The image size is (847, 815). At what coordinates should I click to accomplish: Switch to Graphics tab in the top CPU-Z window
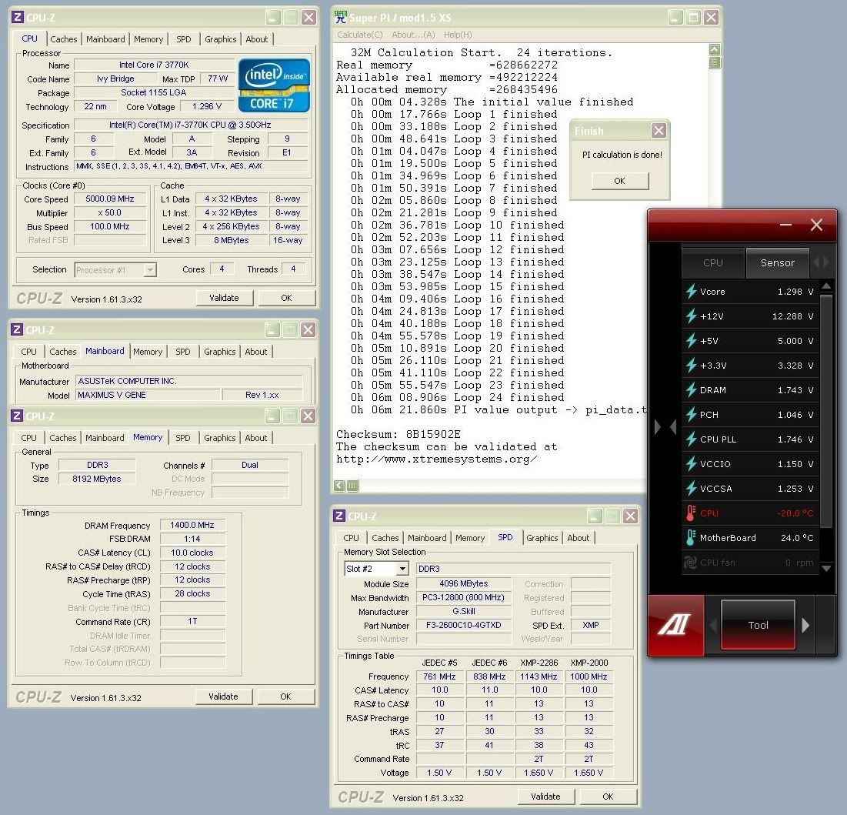[220, 39]
